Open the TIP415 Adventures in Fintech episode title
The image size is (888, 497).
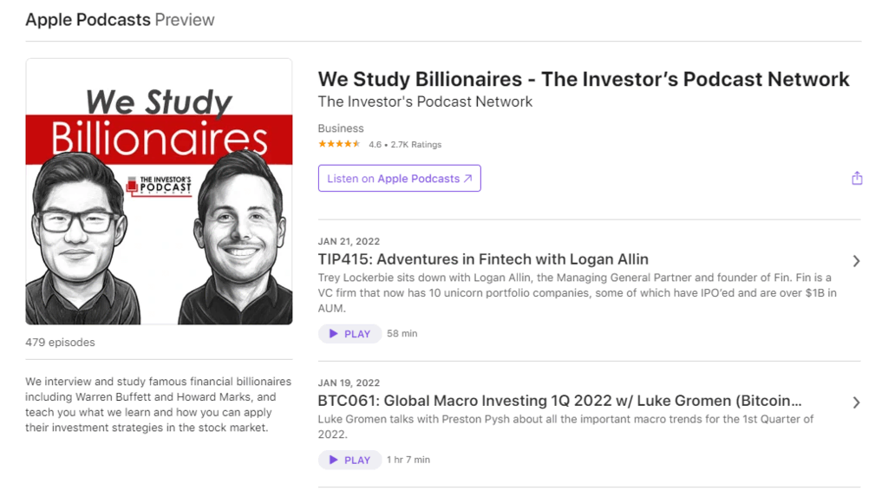coord(483,259)
